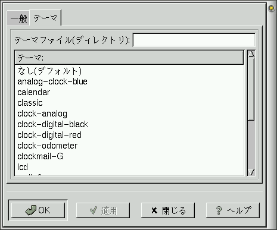Image resolution: width=277 pixels, height=230 pixels.
Task: Pick the classic theme from list
Action: [x=129, y=103]
